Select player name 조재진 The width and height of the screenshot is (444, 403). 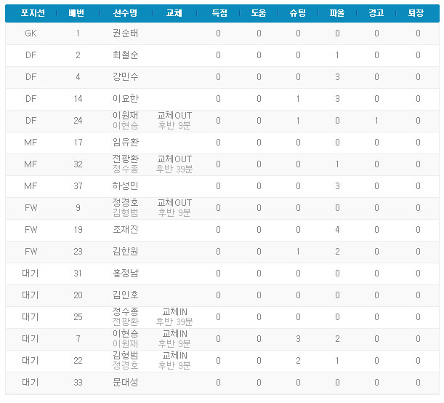click(125, 230)
